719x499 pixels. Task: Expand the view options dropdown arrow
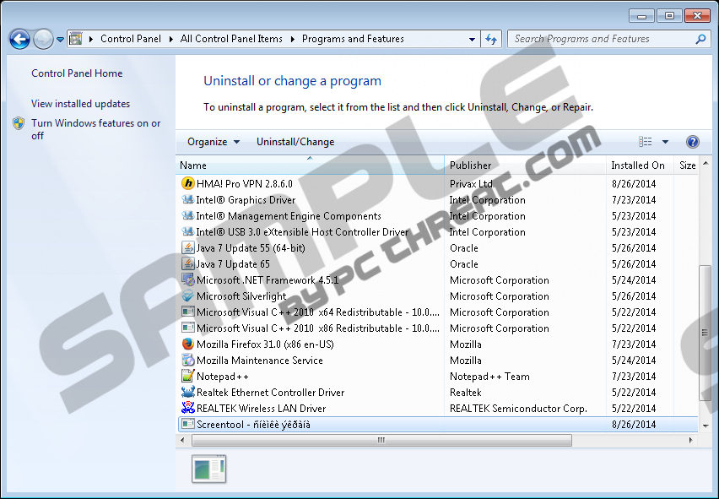pyautogui.click(x=665, y=142)
